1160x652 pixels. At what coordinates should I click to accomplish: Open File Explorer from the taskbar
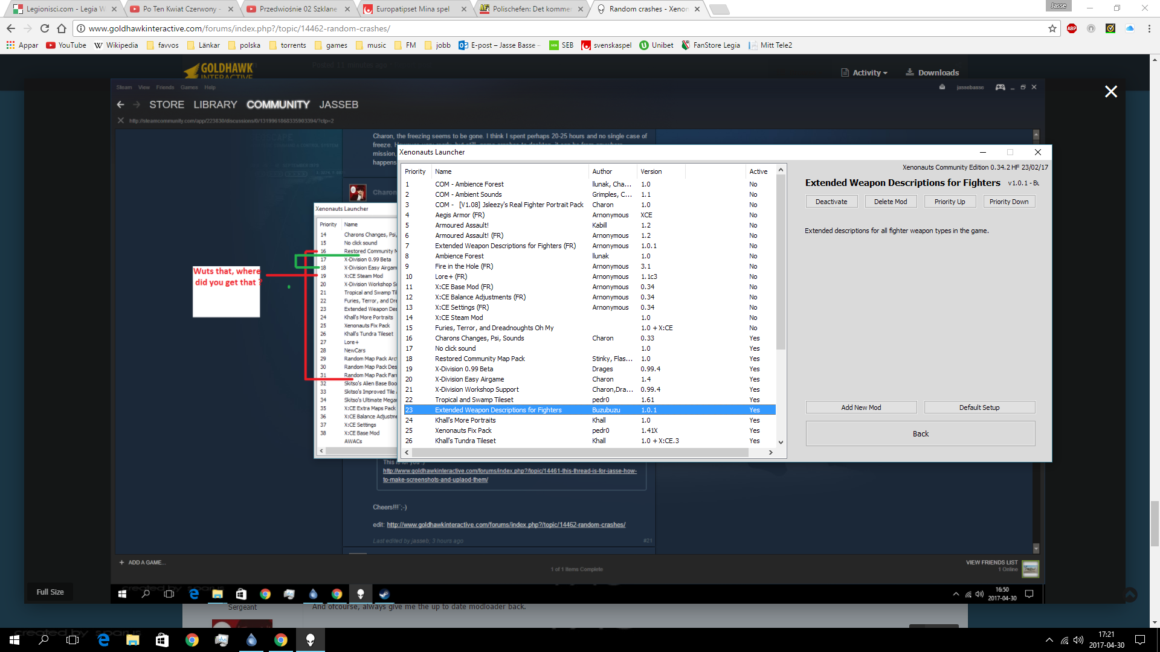pyautogui.click(x=133, y=640)
